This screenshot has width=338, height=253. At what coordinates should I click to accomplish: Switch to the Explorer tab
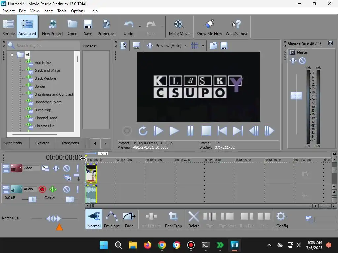click(42, 143)
